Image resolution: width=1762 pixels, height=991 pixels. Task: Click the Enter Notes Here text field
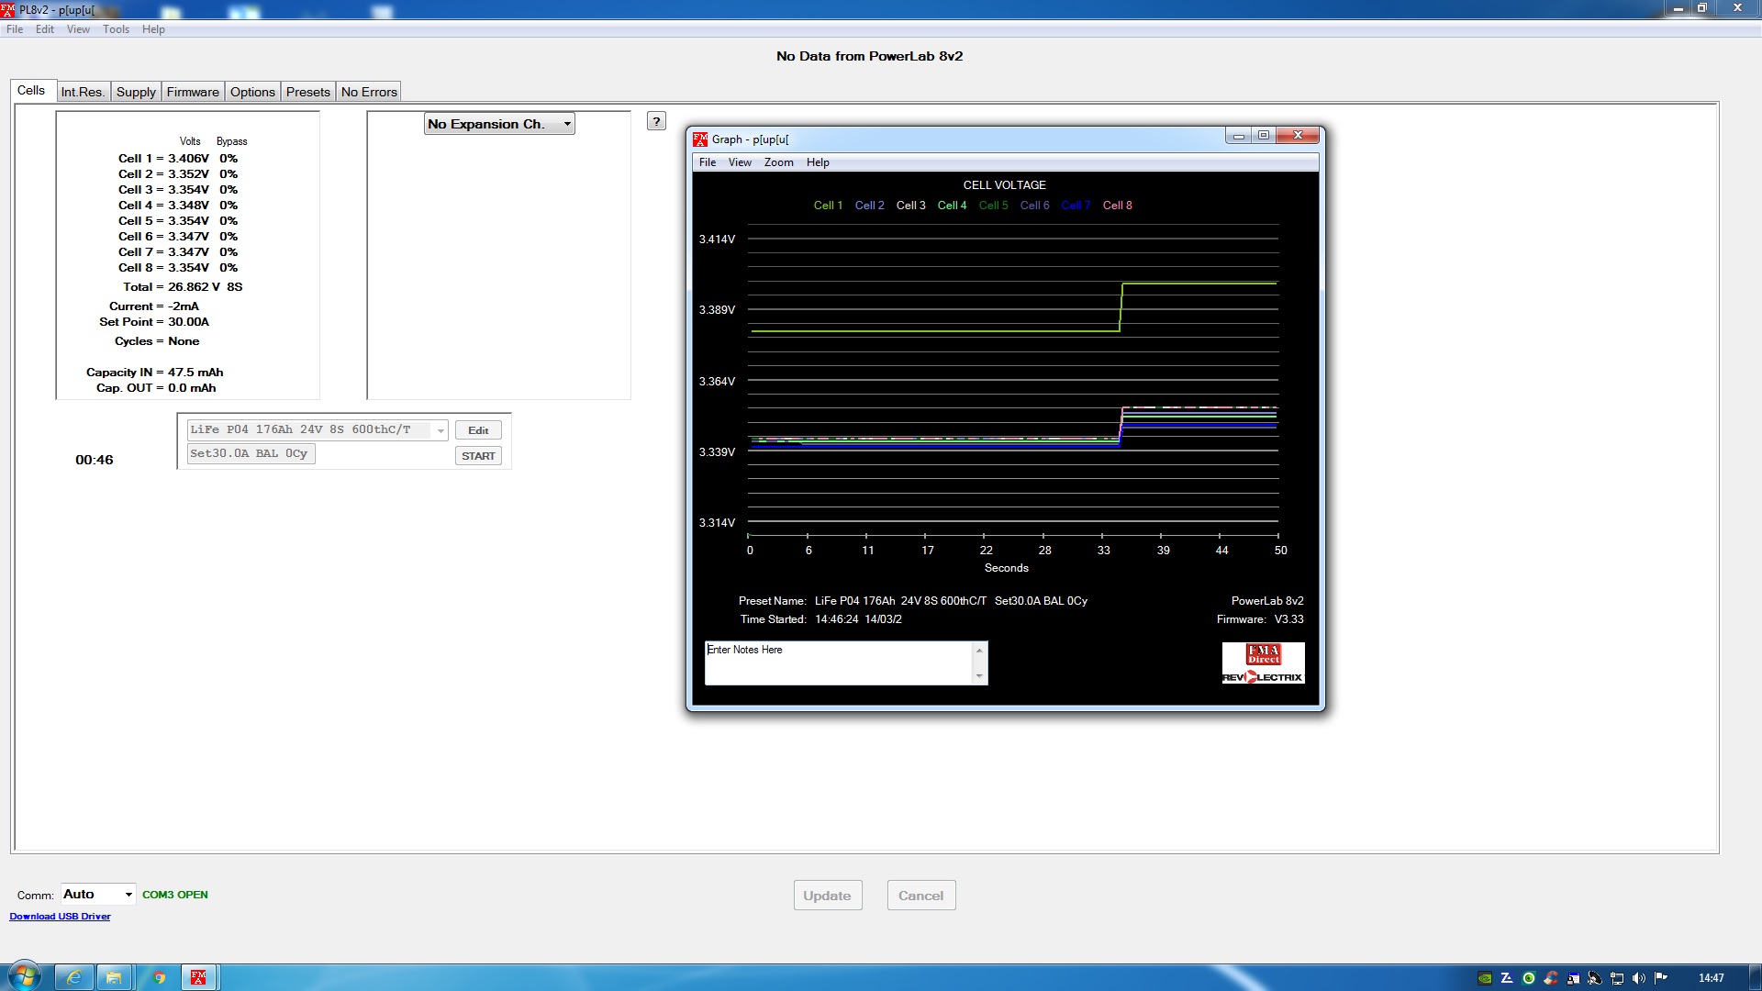pyautogui.click(x=838, y=663)
